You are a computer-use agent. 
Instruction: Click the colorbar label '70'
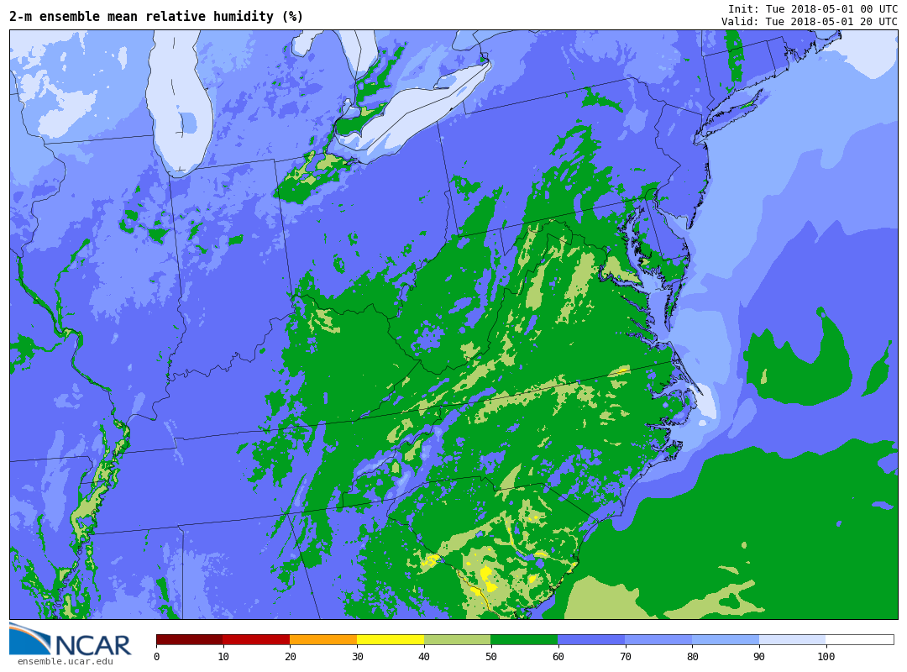tap(626, 656)
